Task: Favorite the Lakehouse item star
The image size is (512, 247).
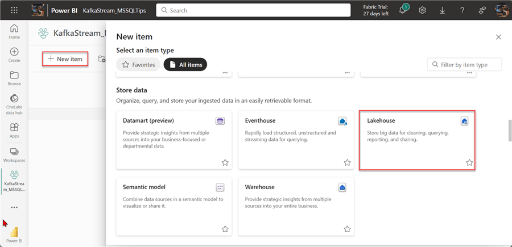Action: (469, 162)
